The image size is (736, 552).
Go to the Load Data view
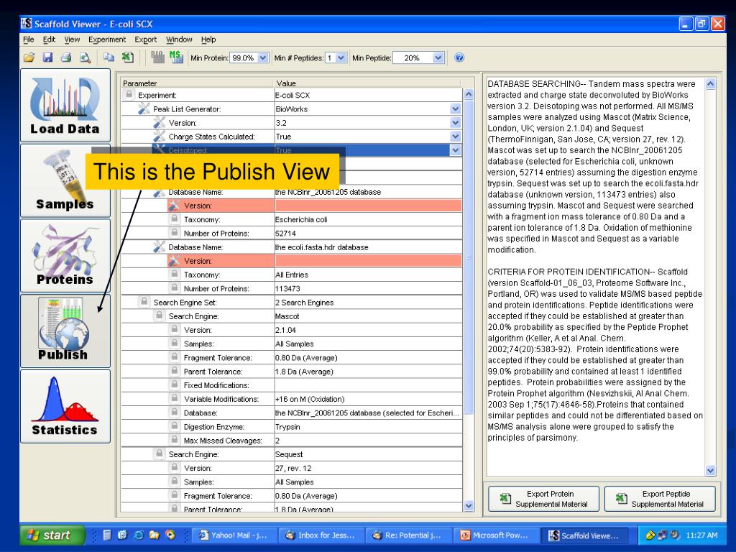click(65, 105)
